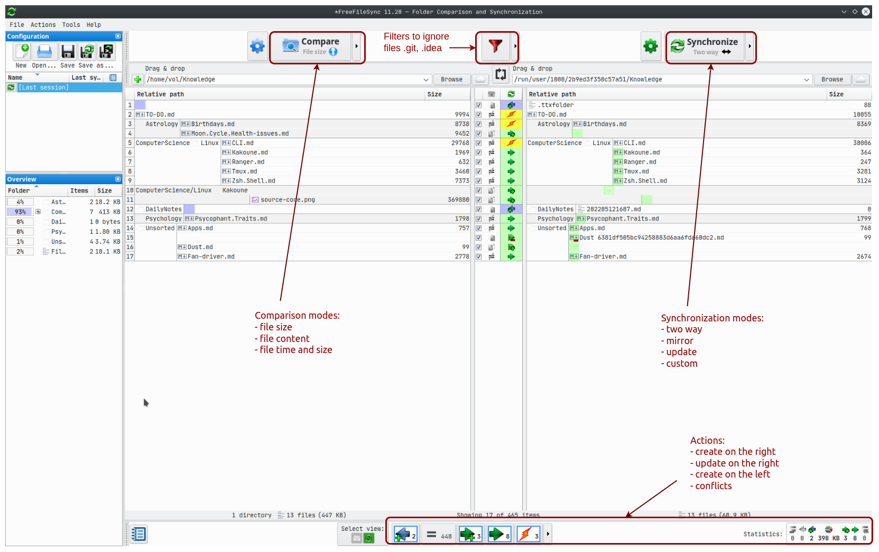
Task: Uncheck row 1 .ttxfolder item
Action: 479,105
